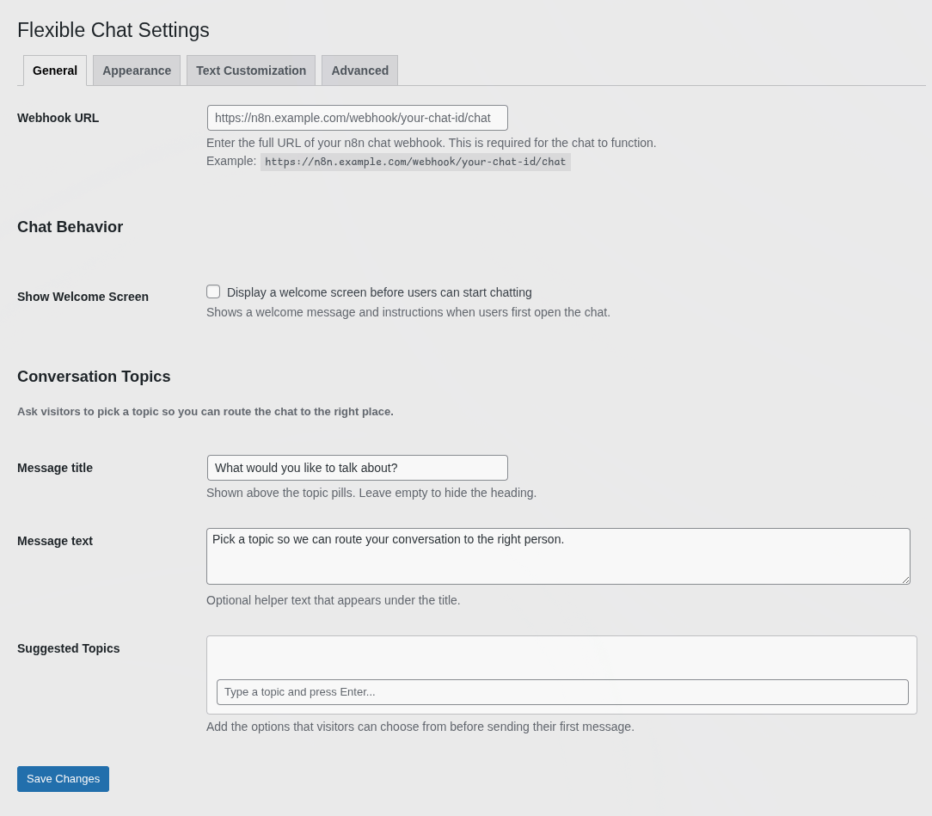Focus the Message title text box
Viewport: 932px width, 816px height.
pyautogui.click(x=357, y=467)
